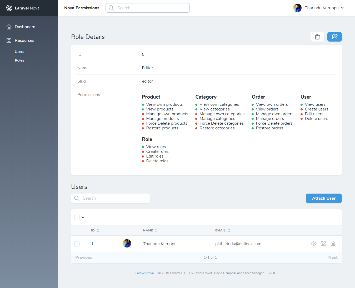Click the top bar profile avatar

[x=297, y=8]
